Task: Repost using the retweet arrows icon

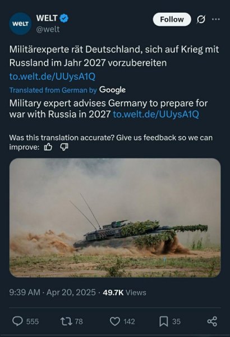Action: coord(66,321)
